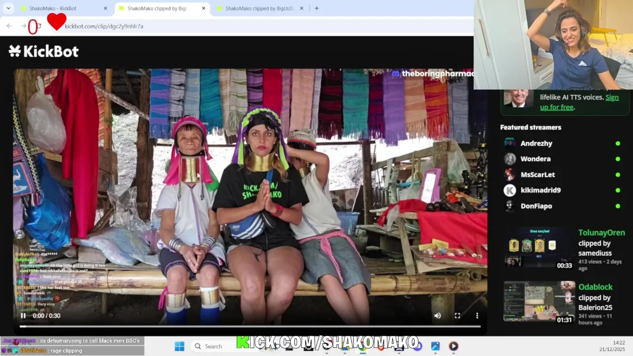Open the Windows Start menu
Viewport: 633px width, 356px height.
pyautogui.click(x=180, y=346)
